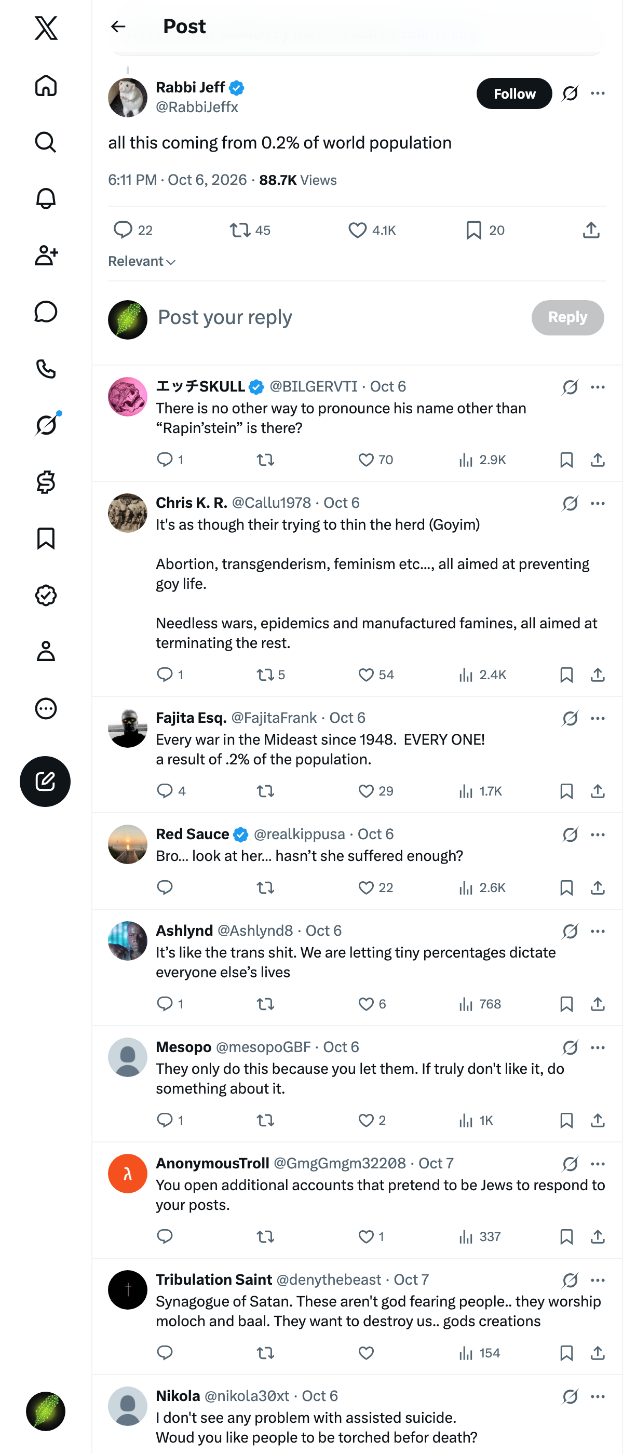Viewport: 623px width, 1454px height.
Task: Open the More circle menu in sidebar
Action: pos(46,708)
